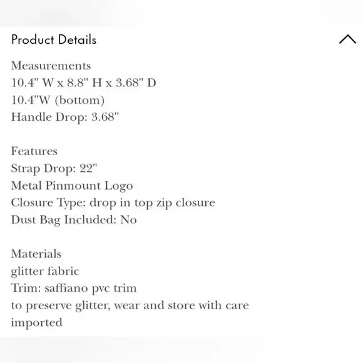Screen dimensions: 363x363
Task: Select the Measurements subheading text
Action: (51, 66)
